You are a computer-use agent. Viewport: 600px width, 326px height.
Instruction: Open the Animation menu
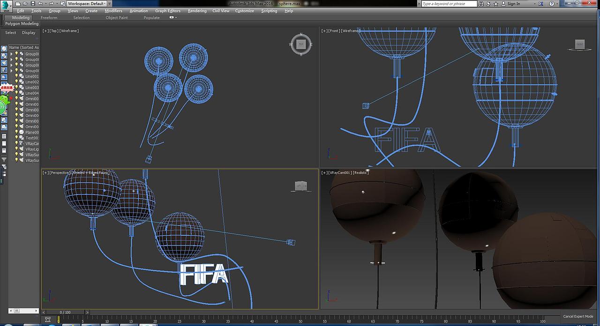pos(139,11)
